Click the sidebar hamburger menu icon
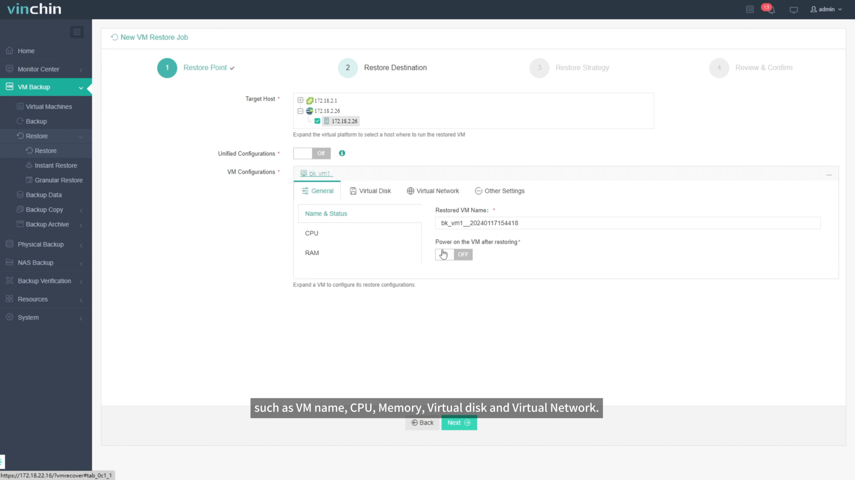Viewport: 855px width, 480px height. [76, 32]
